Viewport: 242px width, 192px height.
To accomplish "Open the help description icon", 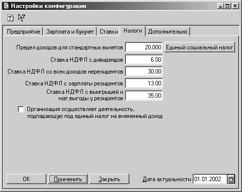I will [10, 18].
